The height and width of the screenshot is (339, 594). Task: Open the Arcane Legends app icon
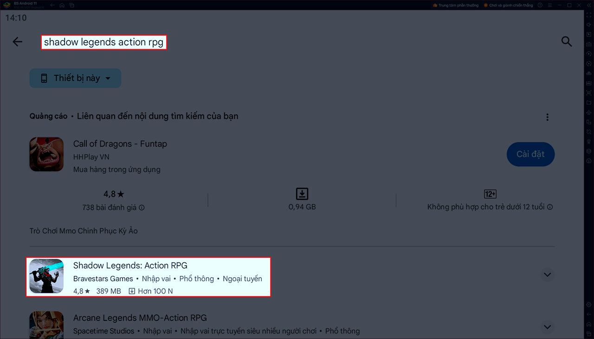(x=46, y=325)
